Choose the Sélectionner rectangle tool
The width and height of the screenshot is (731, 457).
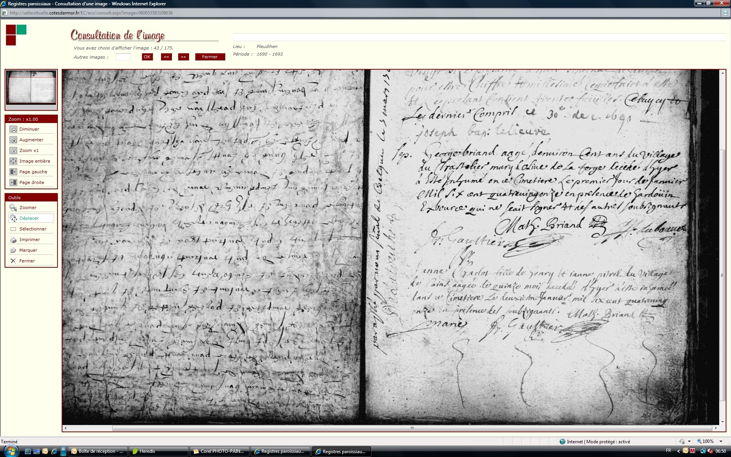coord(13,229)
